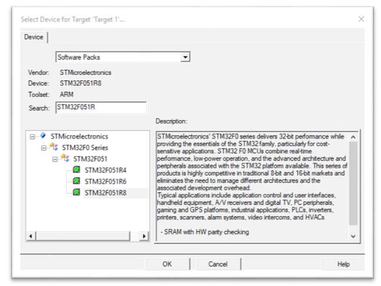This screenshot has width=381, height=286.
Task: Close the Select Device dialog
Action: (362, 19)
